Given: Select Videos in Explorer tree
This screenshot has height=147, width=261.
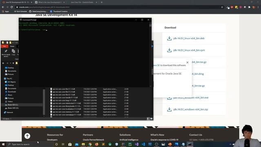Looking at the screenshot, I should [x=9, y=102].
